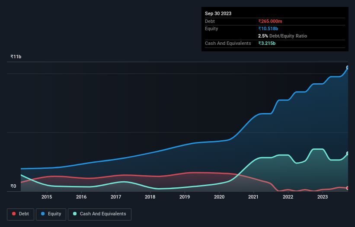Click the red Debt endpoint marker
Viewport: 355px width, 227px height.
pos(348,188)
